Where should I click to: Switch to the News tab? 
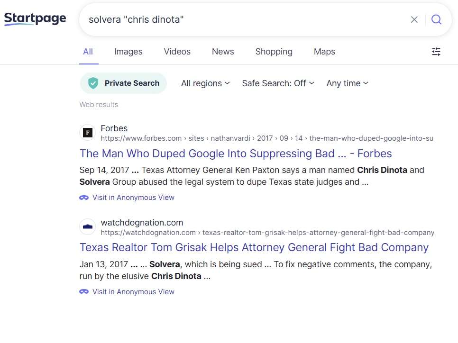tap(223, 52)
